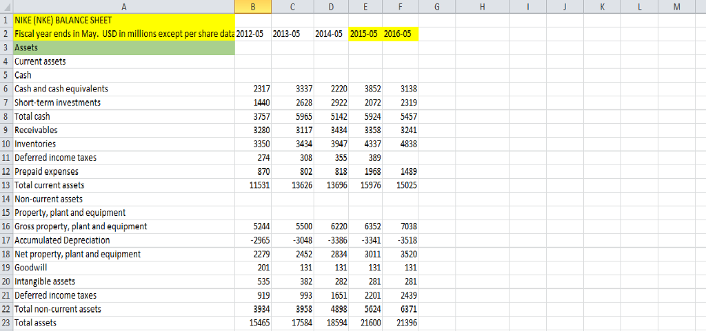The width and height of the screenshot is (706, 331).
Task: Select column B header
Action: pos(253,7)
